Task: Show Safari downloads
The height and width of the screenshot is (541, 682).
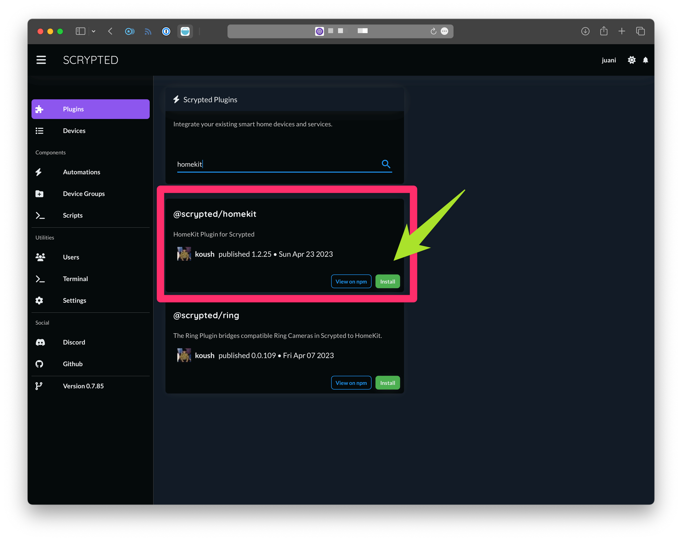Action: pyautogui.click(x=585, y=31)
